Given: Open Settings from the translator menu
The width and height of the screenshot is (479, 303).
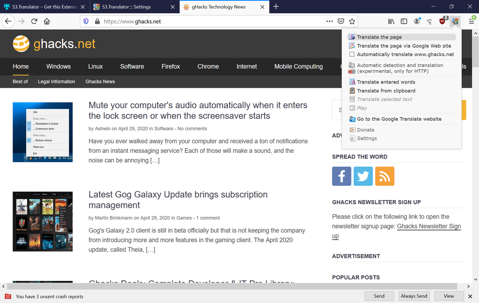Looking at the screenshot, I should pyautogui.click(x=402, y=138).
